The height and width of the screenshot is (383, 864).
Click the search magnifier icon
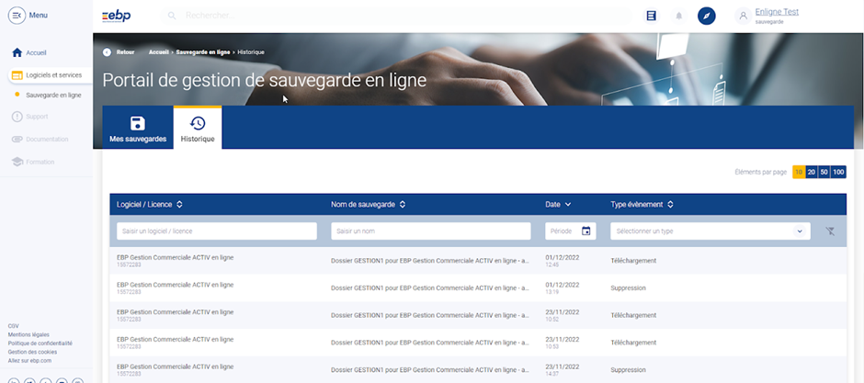(x=172, y=16)
